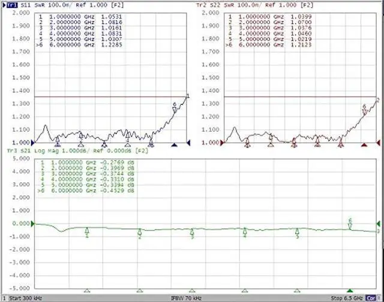Select marker 2 on the S21 trace
Image resolution: width=384 pixels, height=302 pixels.
pyautogui.click(x=140, y=232)
